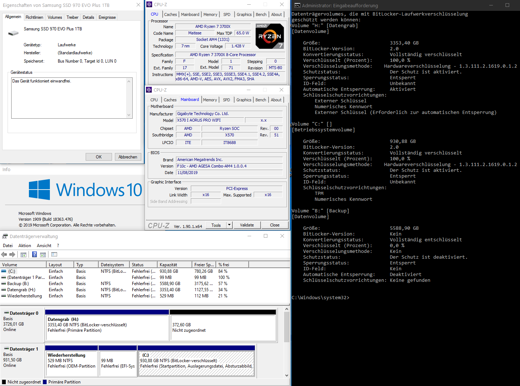Click Gerätestatus box scroll-up arrow
The image size is (520, 386).
[x=129, y=81]
